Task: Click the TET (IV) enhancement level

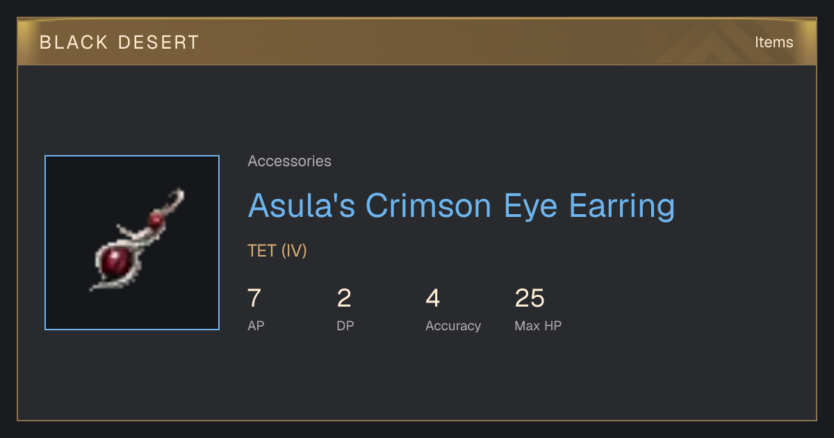Action: (x=277, y=250)
